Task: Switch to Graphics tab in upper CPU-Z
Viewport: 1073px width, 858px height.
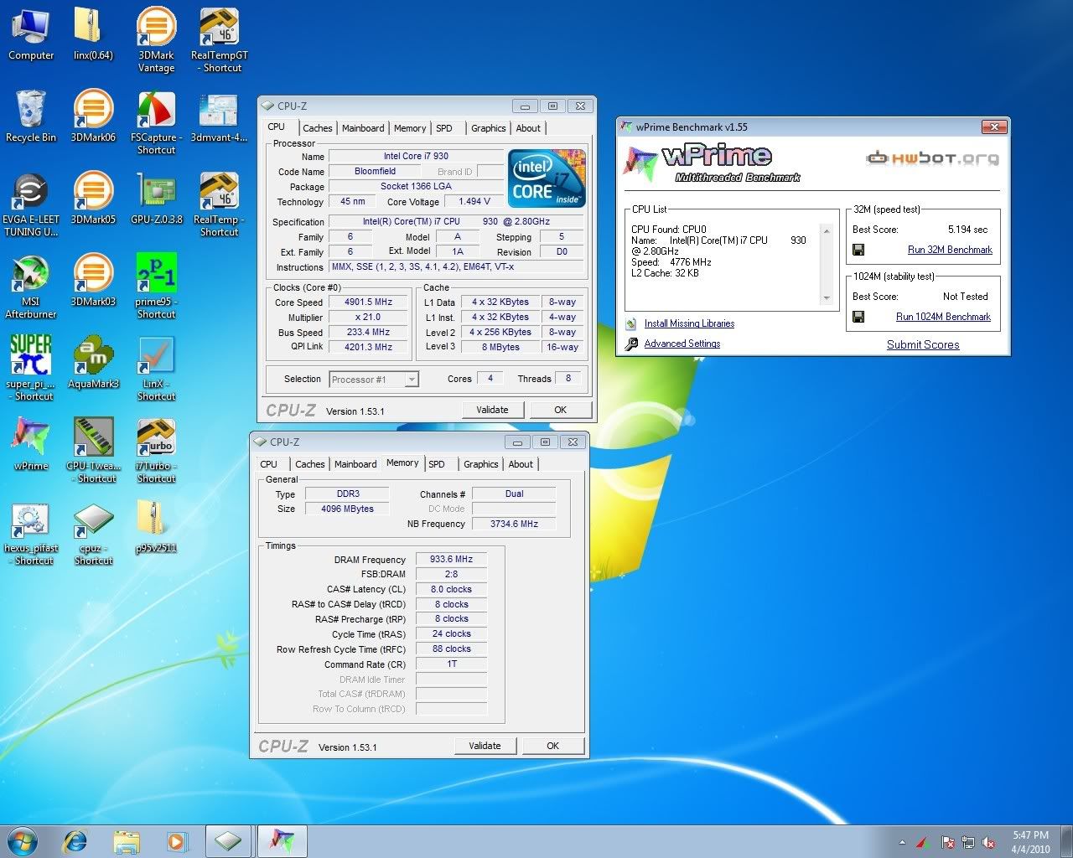Action: click(488, 128)
